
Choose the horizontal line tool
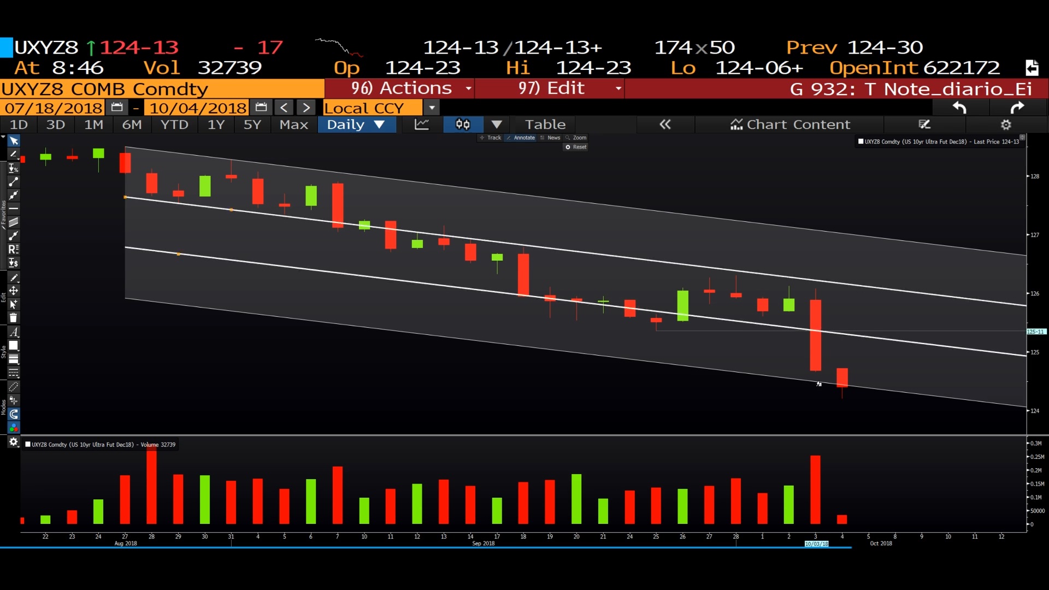click(14, 209)
